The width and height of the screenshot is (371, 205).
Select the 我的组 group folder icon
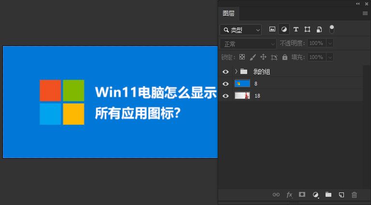tap(244, 72)
